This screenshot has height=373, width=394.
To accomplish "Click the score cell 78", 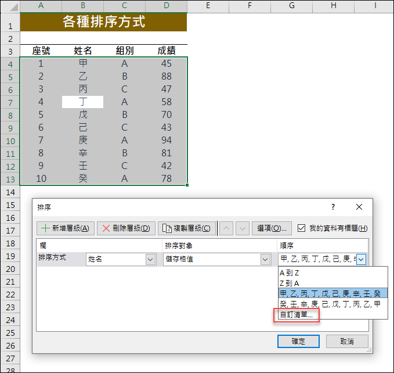I will pyautogui.click(x=167, y=178).
